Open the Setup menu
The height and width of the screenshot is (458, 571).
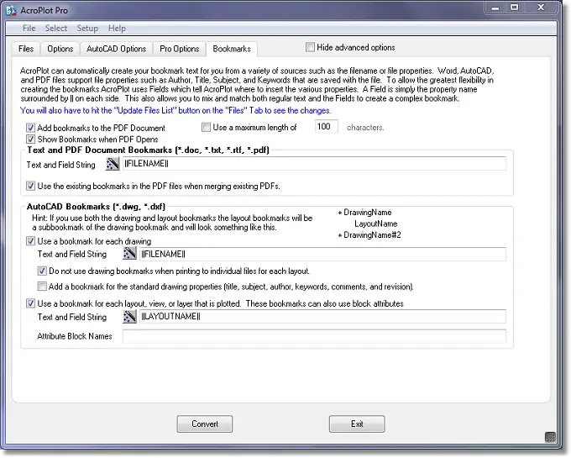[x=87, y=28]
